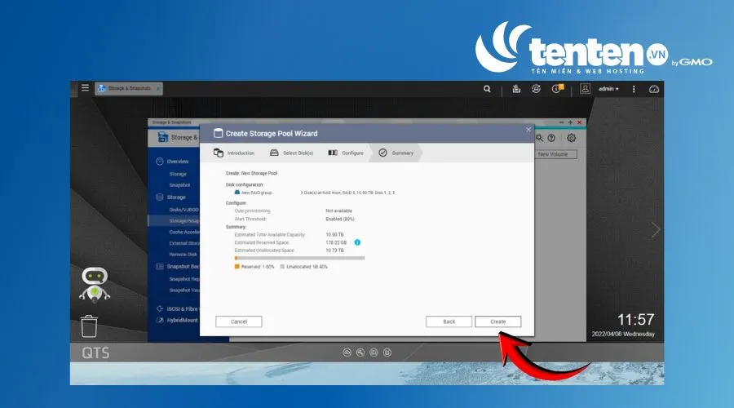734x408 pixels.
Task: Select Storage/Snapshots sidebar item
Action: tap(175, 220)
